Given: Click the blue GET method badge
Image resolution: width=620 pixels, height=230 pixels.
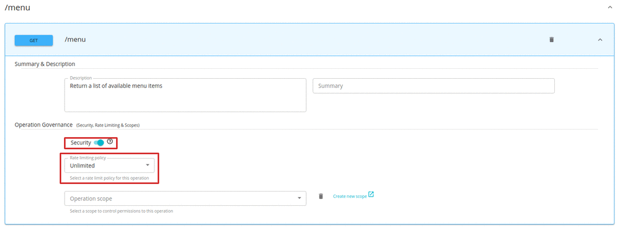Looking at the screenshot, I should point(33,40).
